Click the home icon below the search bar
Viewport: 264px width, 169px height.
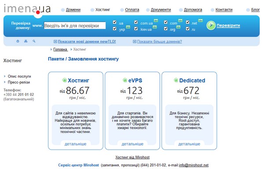click(18, 41)
